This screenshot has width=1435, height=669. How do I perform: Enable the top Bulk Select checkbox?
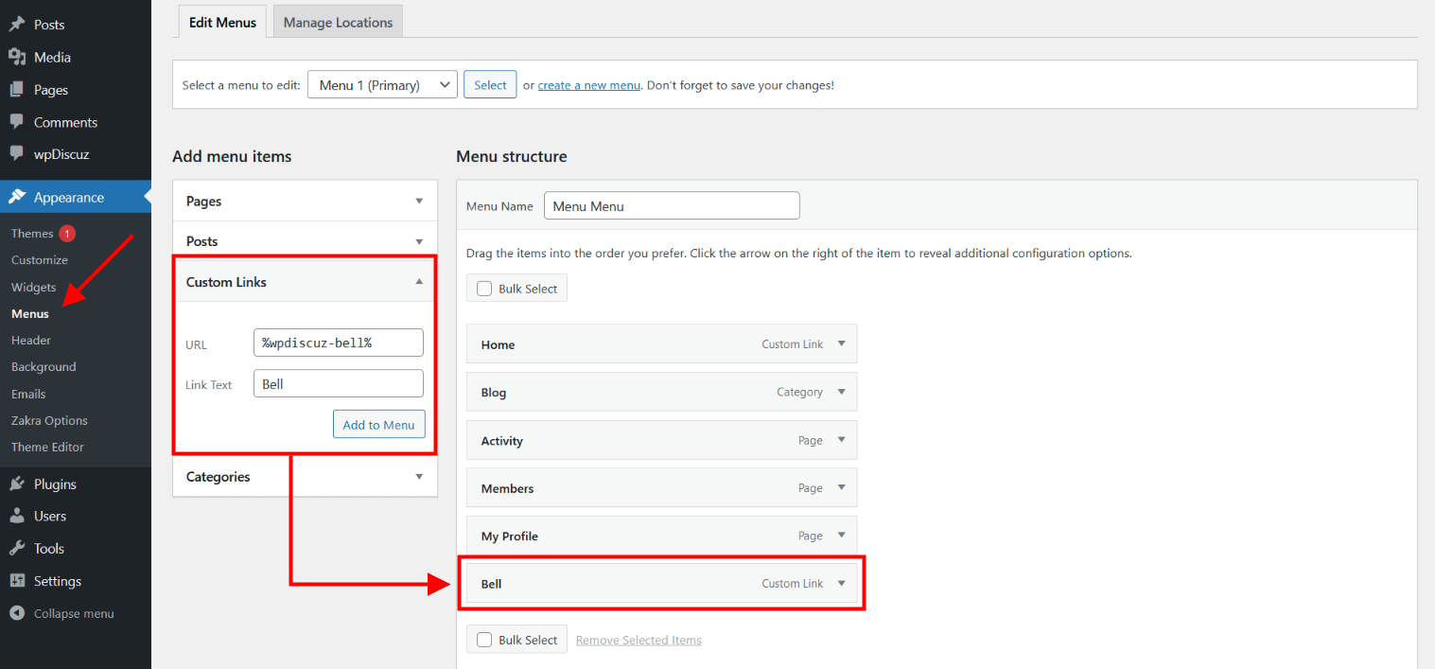tap(484, 289)
